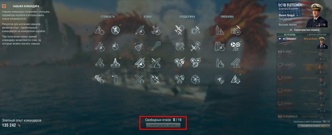The image size is (332, 135).
Task: Open the red video tutorial icon
Action: tap(4, 6)
